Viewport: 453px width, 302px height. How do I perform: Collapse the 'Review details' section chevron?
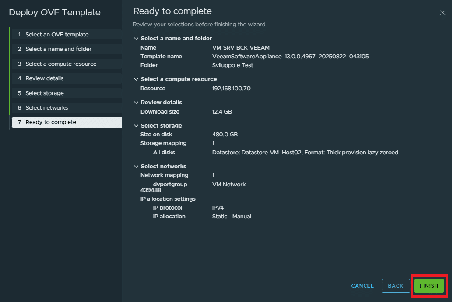click(x=136, y=103)
